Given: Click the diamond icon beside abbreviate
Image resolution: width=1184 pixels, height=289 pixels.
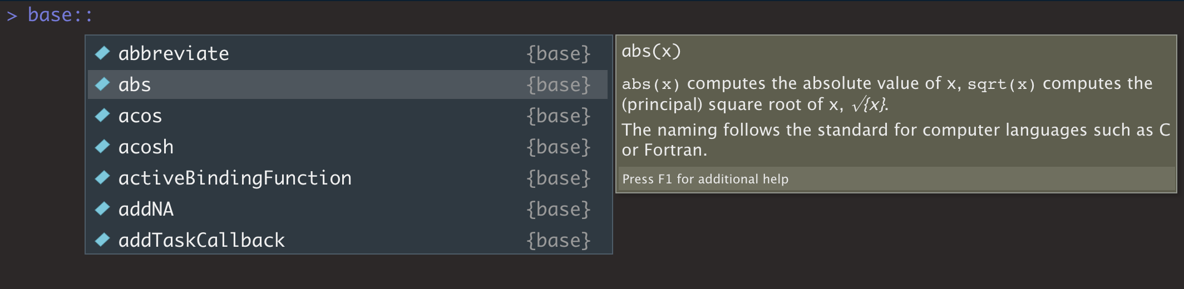Looking at the screenshot, I should (102, 53).
